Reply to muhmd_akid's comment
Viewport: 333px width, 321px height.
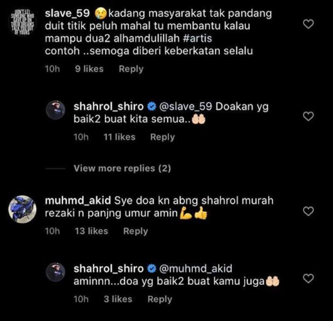(136, 231)
